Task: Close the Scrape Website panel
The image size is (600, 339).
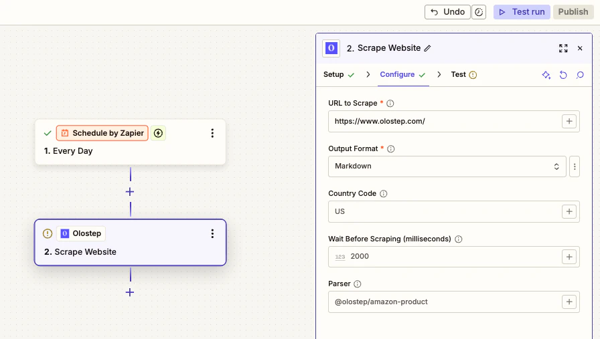Action: [x=580, y=48]
